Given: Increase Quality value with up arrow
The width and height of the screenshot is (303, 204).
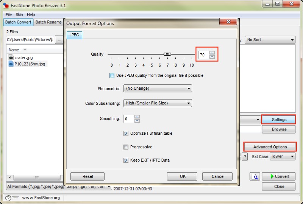Looking at the screenshot, I should pyautogui.click(x=212, y=53).
